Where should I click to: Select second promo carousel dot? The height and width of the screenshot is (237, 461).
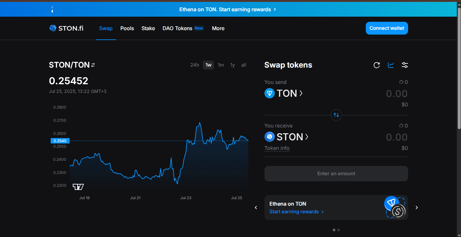point(339,230)
